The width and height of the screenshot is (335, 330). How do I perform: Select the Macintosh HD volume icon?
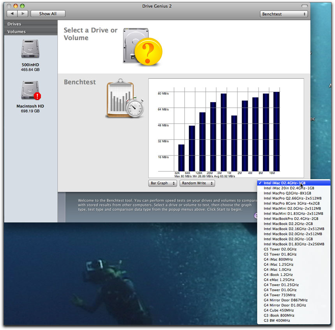click(x=30, y=90)
